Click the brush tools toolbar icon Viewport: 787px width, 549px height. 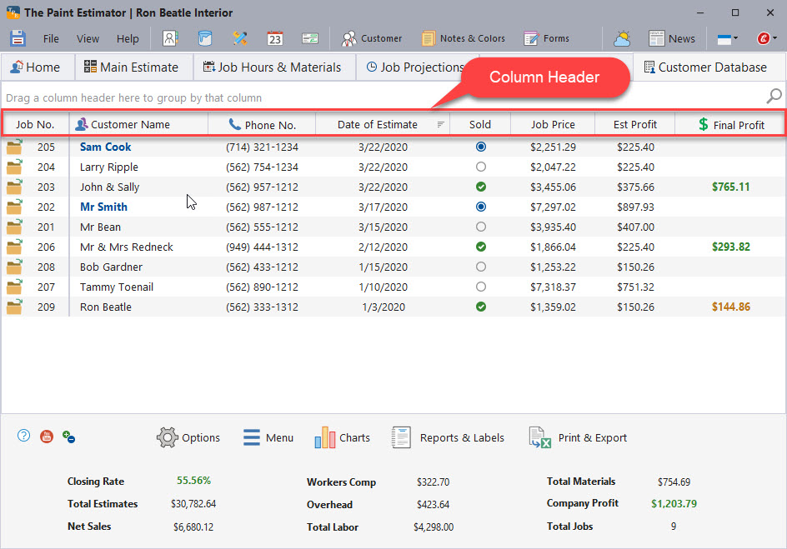tap(240, 37)
